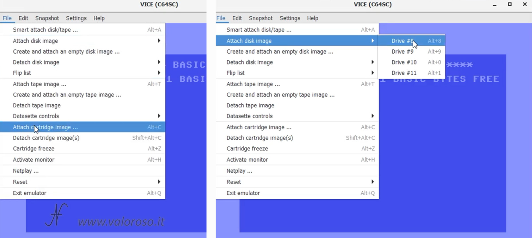Minimize the VICE window
The height and width of the screenshot is (238, 532).
494,5
